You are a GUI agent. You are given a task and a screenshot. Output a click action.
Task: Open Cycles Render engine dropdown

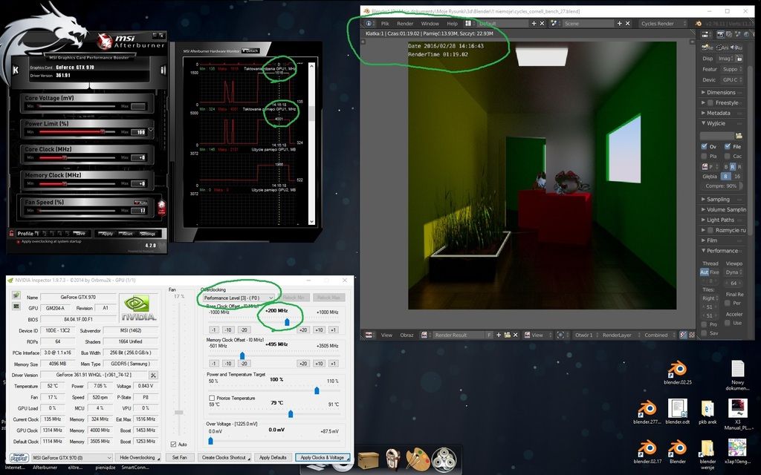tap(663, 23)
